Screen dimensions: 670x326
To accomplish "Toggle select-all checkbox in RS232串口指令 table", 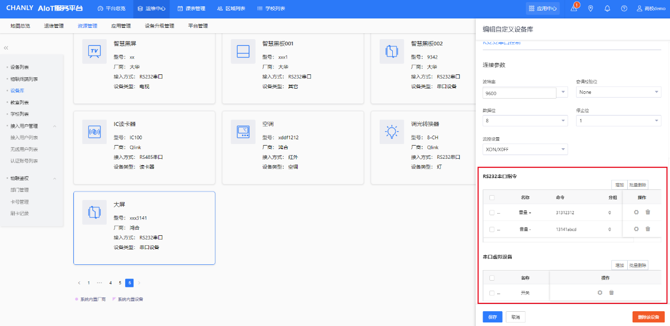I will click(x=492, y=197).
